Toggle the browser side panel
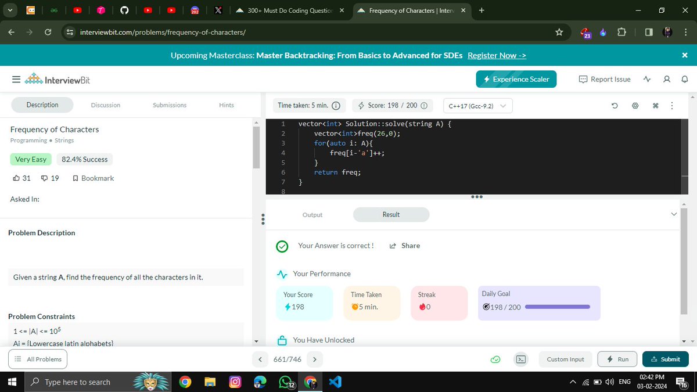Image resolution: width=697 pixels, height=392 pixels. coord(648,33)
